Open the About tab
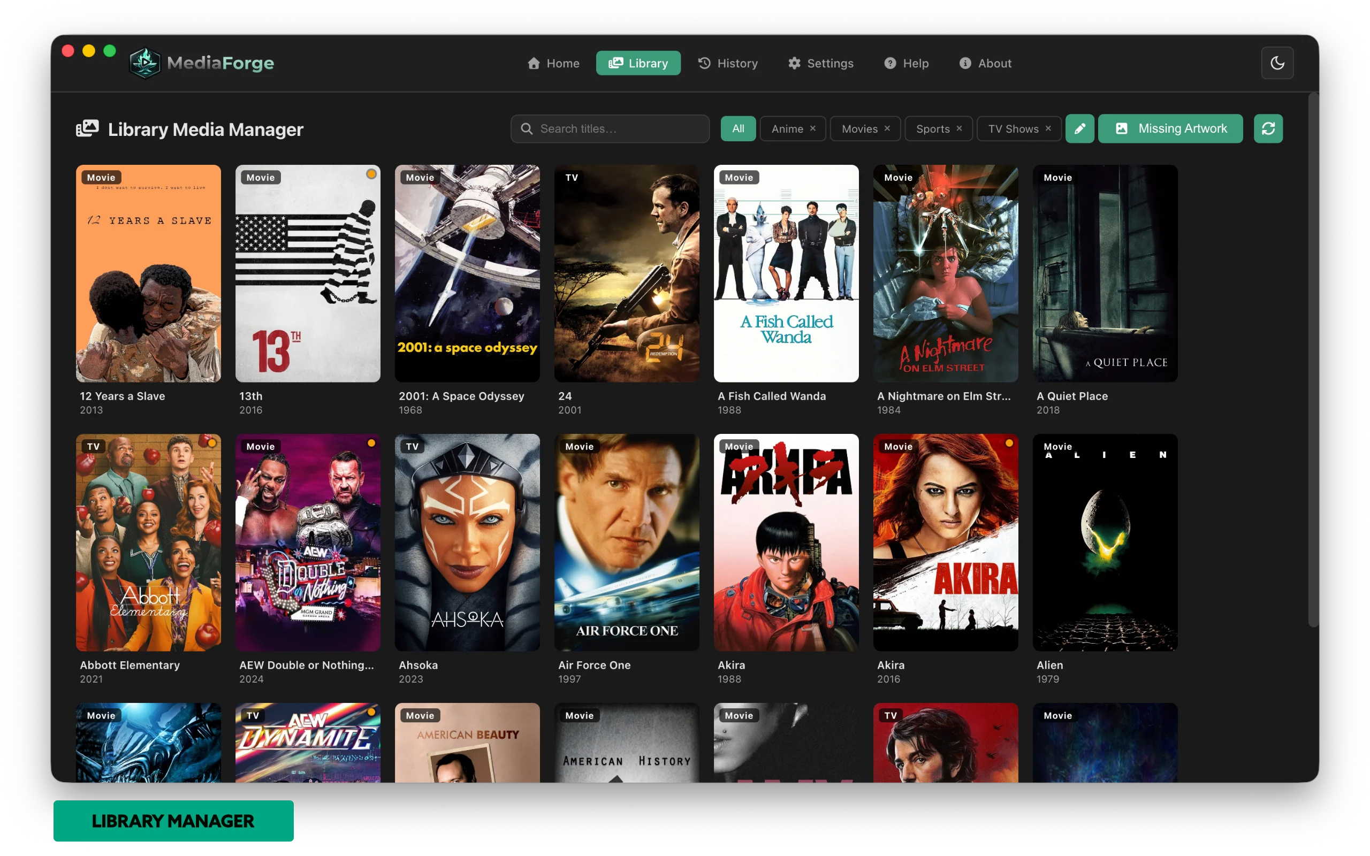 (986, 63)
